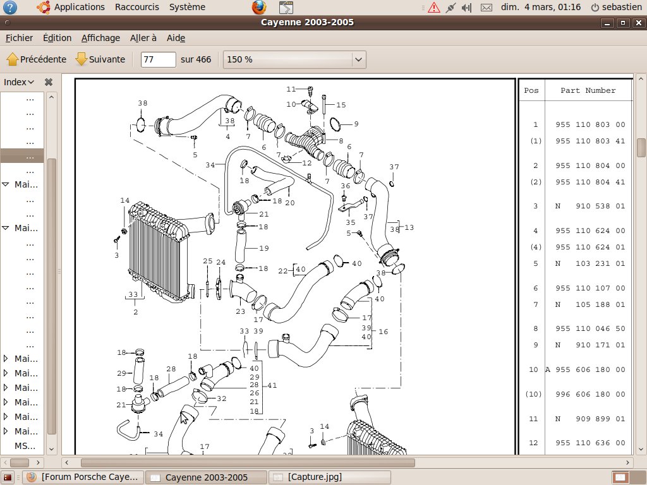Click the index panel scroll up arrow
This screenshot has height=485, width=647.
point(51,97)
